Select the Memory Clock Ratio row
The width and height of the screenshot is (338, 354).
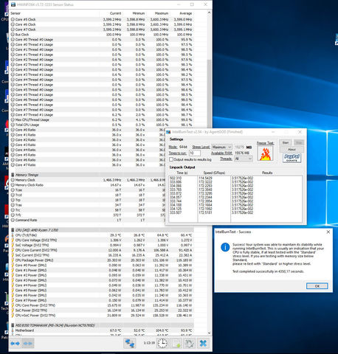click(x=88, y=185)
